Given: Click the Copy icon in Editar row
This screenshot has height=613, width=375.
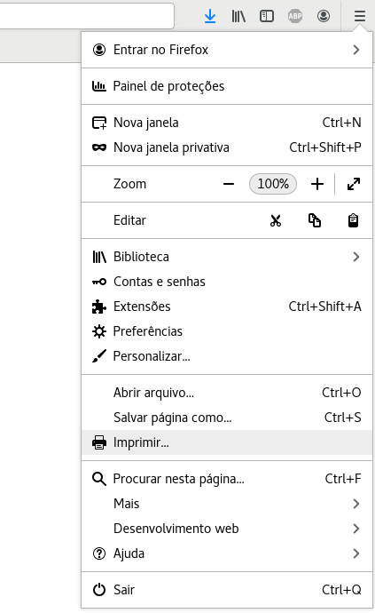Looking at the screenshot, I should pos(315,220).
